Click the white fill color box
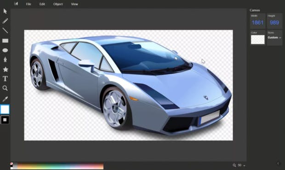 tap(5, 109)
